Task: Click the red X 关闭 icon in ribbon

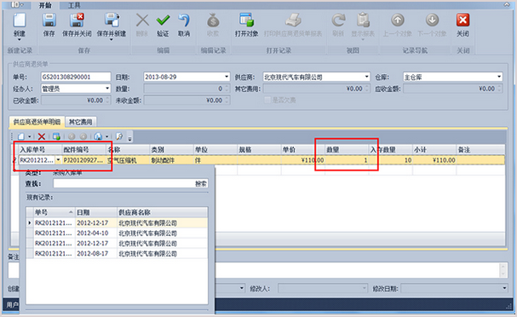Action: 463,20
